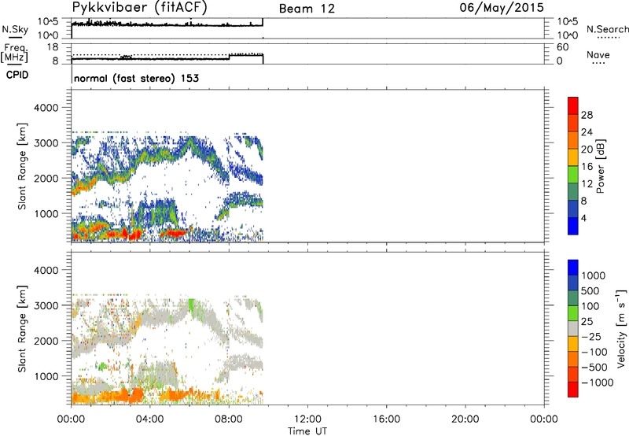
Task: Click the red segment of the Power colorbar
Action: [573, 106]
